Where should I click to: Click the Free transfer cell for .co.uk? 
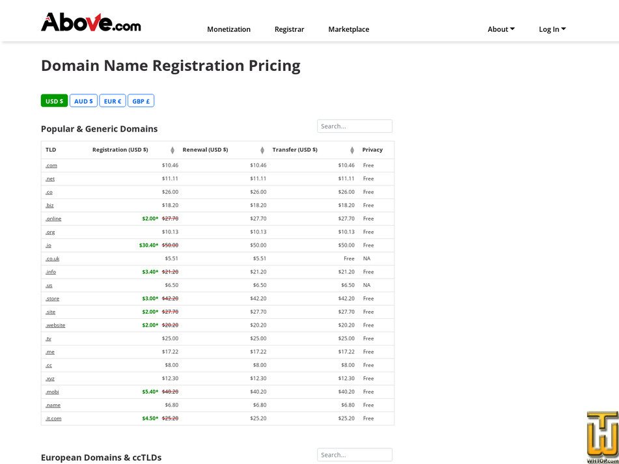tap(349, 259)
